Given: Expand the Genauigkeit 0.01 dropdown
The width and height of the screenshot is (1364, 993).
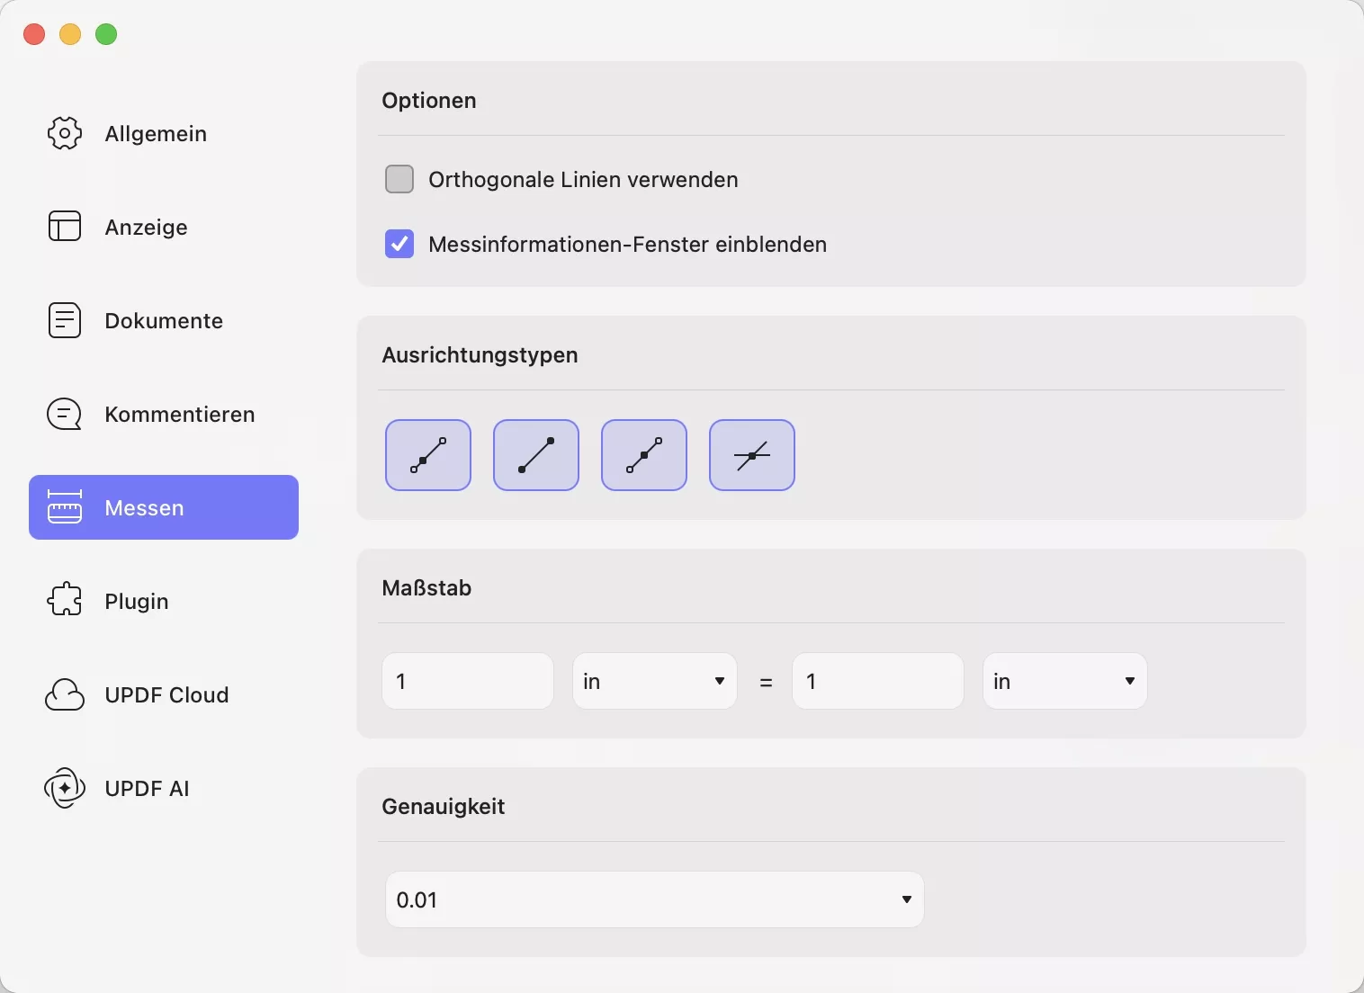Looking at the screenshot, I should coord(654,899).
